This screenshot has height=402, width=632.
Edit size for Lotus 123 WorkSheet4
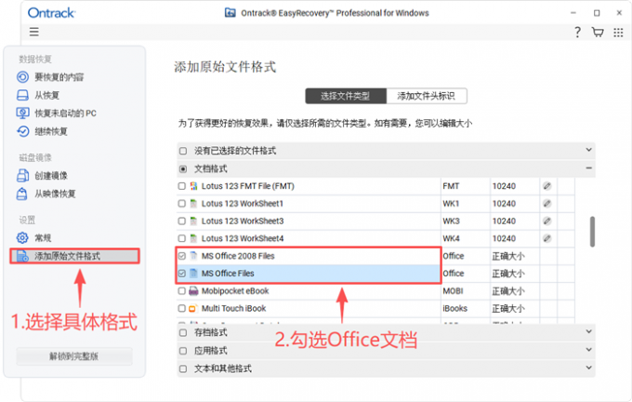[x=546, y=238]
